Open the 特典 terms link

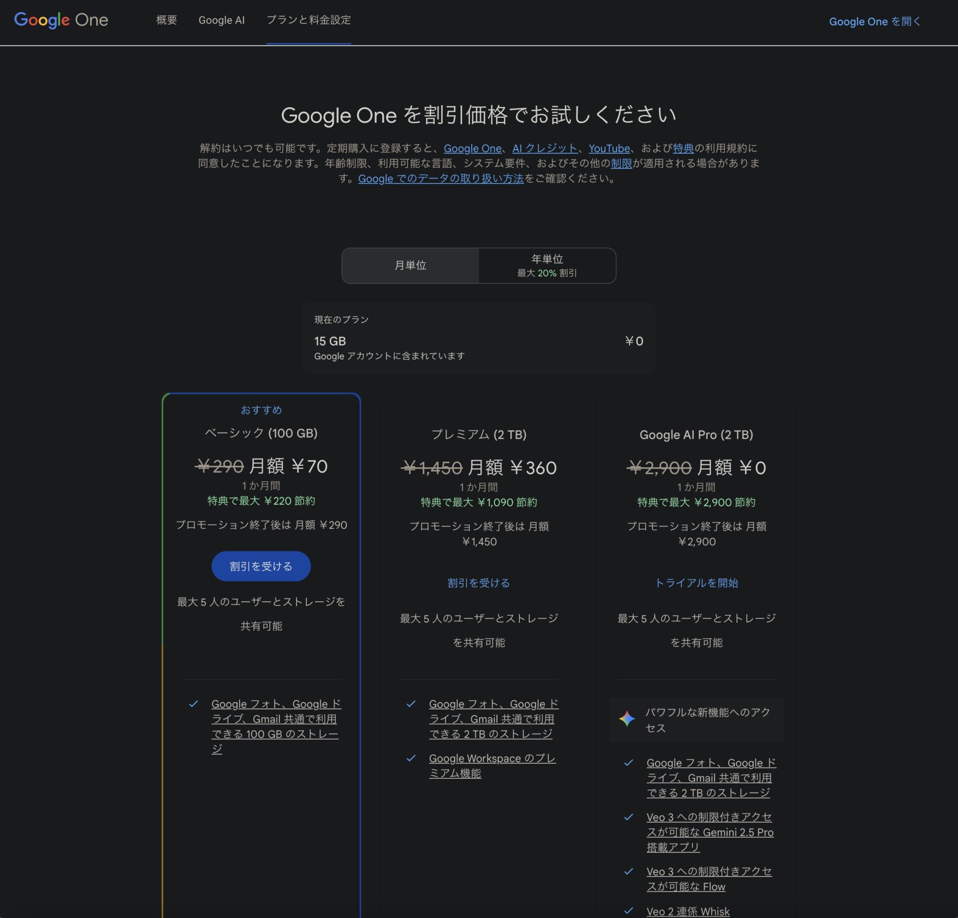click(x=683, y=148)
